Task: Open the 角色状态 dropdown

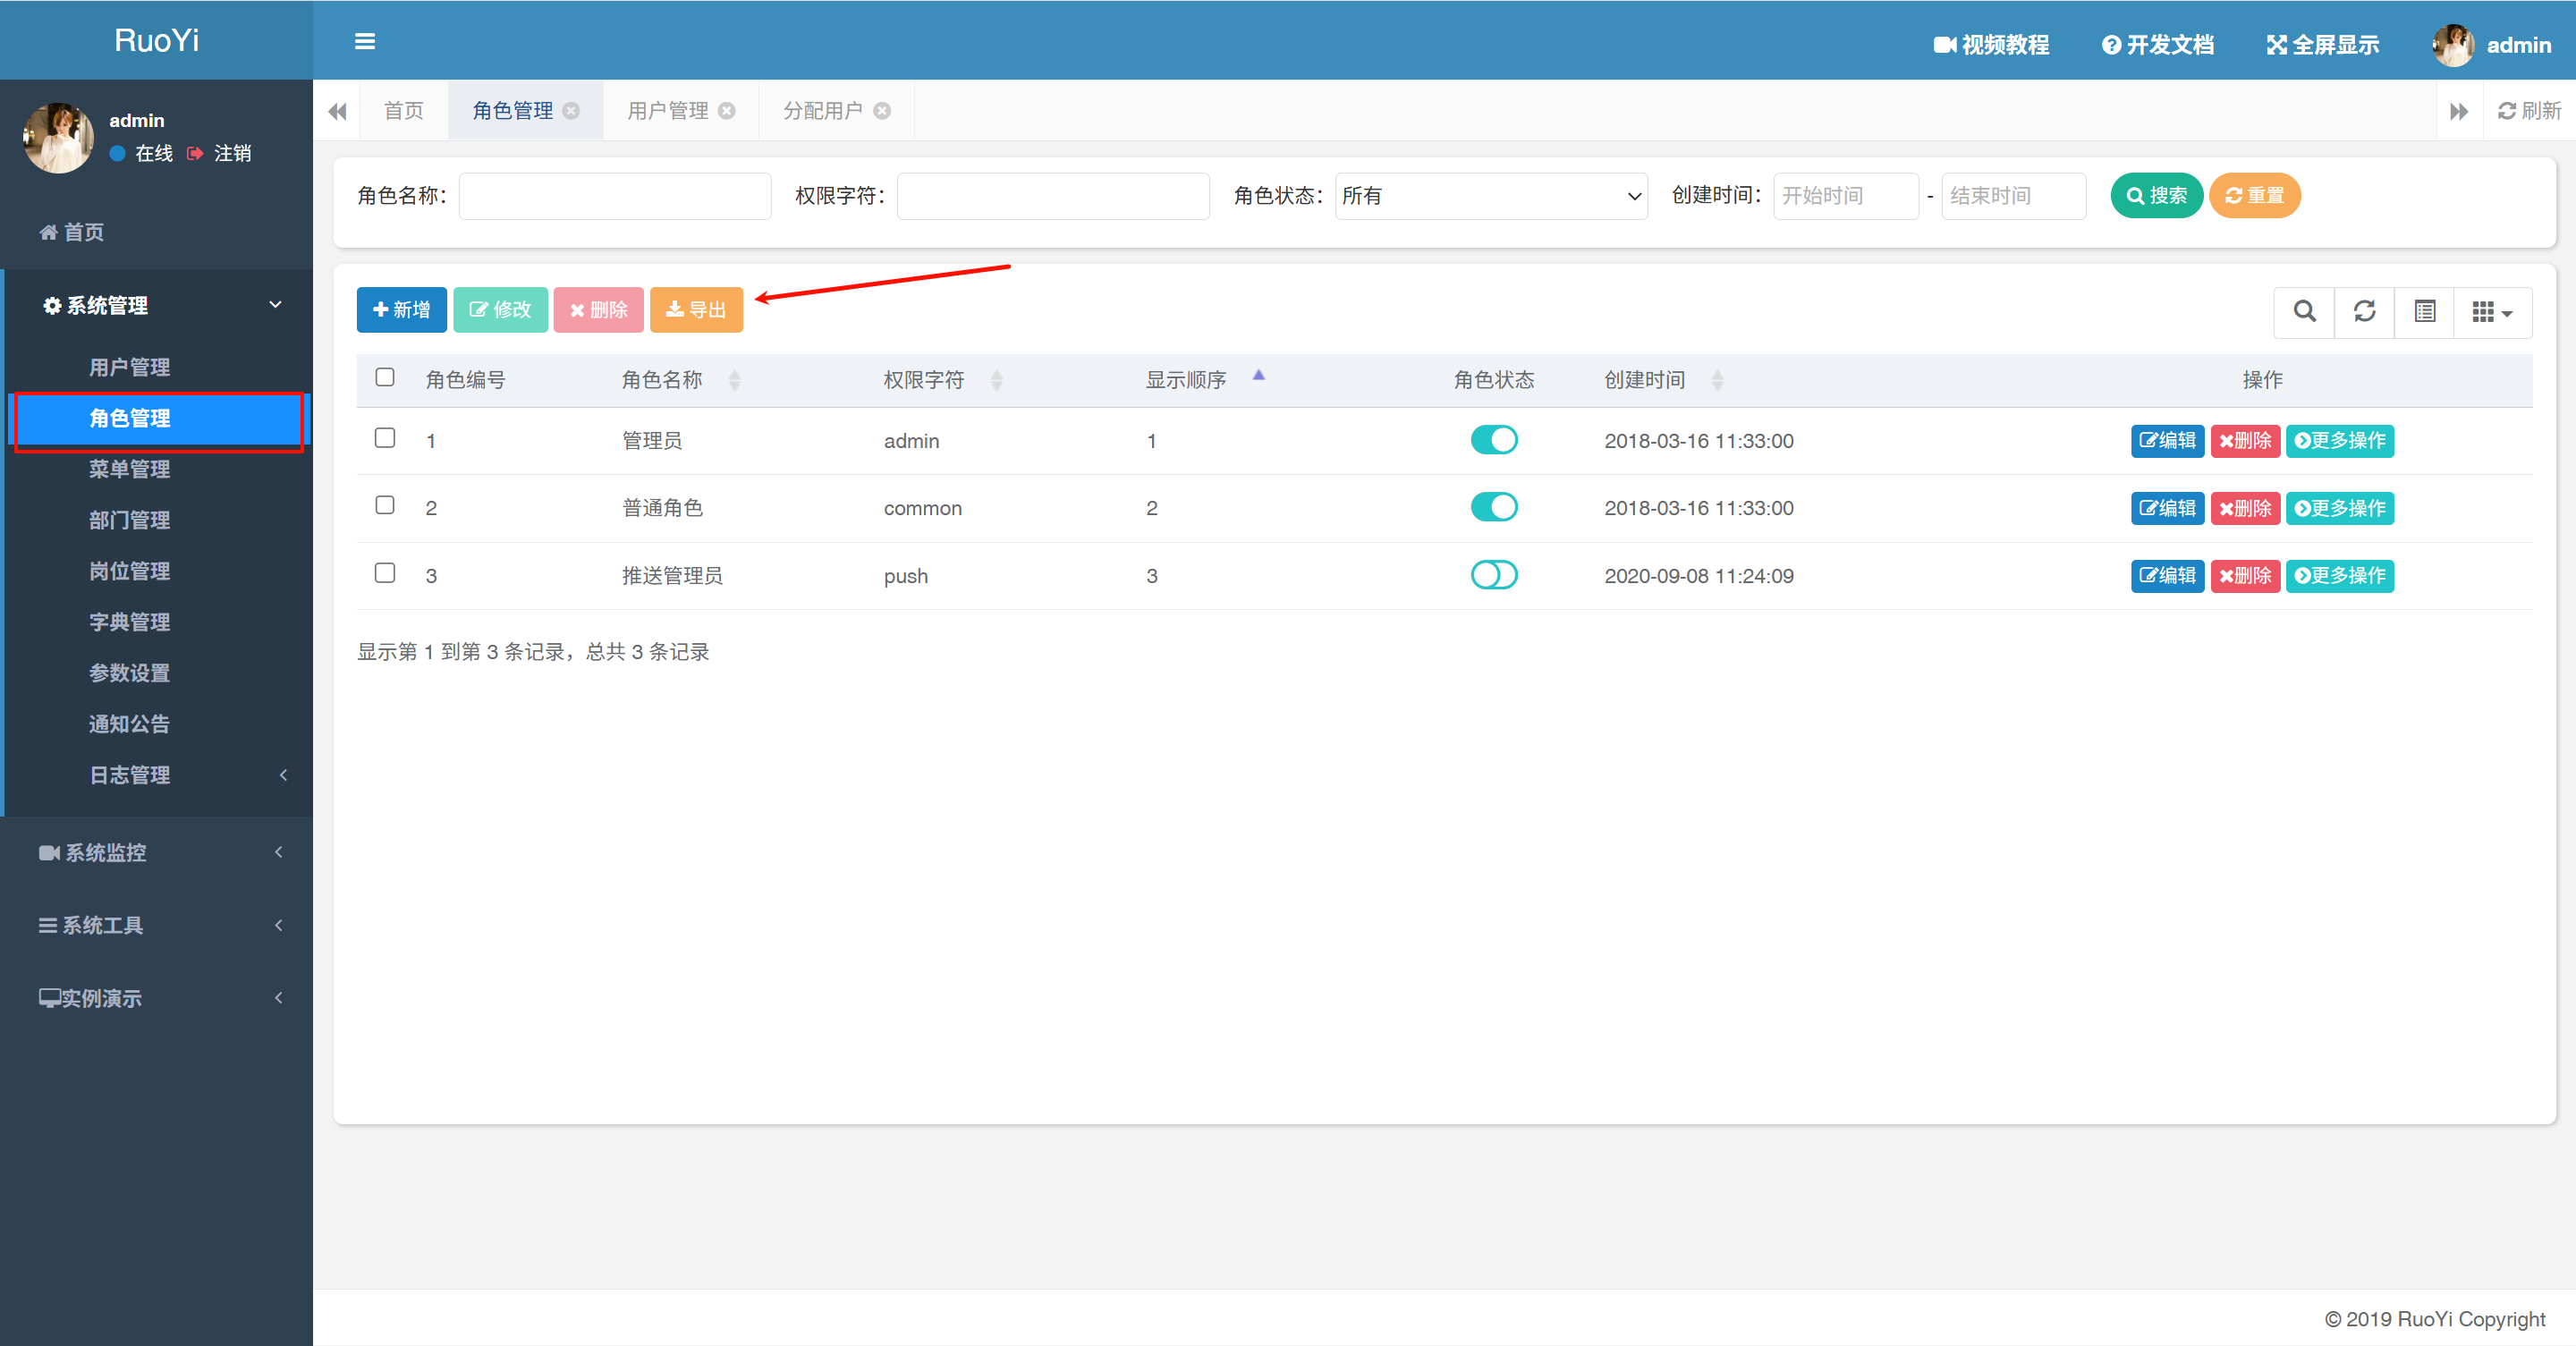Action: click(x=1490, y=196)
